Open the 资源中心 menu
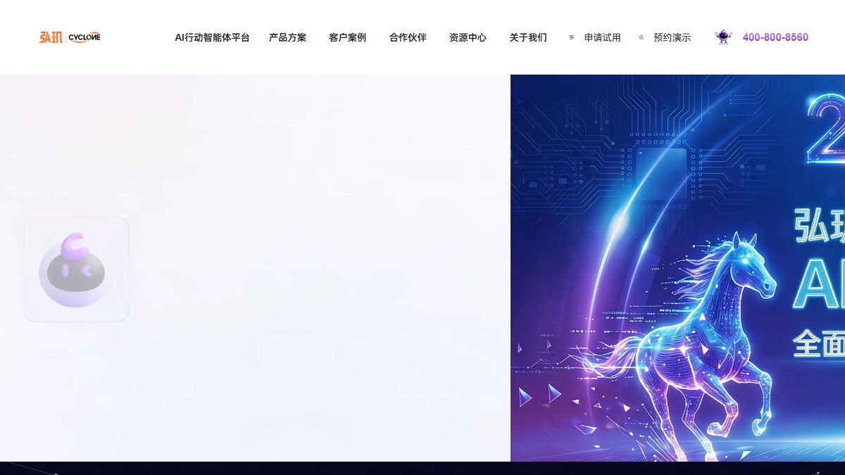Viewport: 845px width, 475px height. click(x=468, y=37)
